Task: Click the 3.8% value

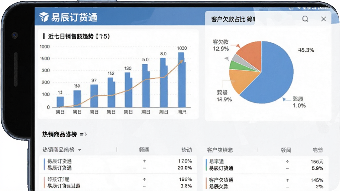Action: pos(186,186)
